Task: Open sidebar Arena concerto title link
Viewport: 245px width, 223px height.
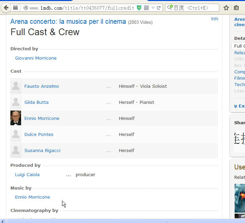Action: tap(240, 22)
